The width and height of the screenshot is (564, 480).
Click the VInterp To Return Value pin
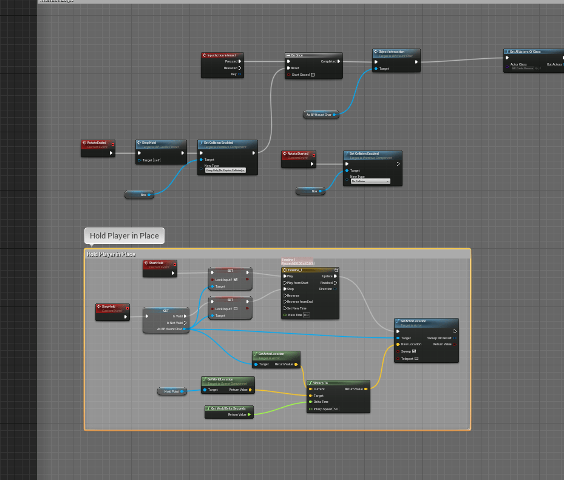coord(365,389)
